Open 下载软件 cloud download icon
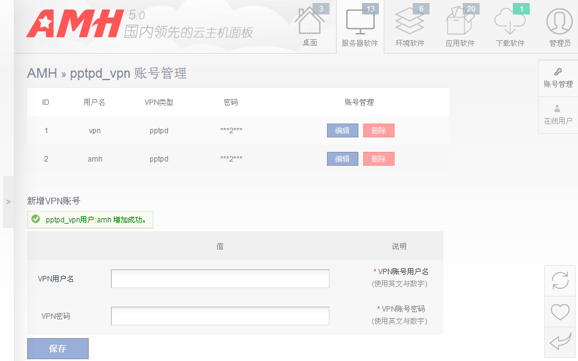This screenshot has width=578, height=361. click(x=510, y=25)
